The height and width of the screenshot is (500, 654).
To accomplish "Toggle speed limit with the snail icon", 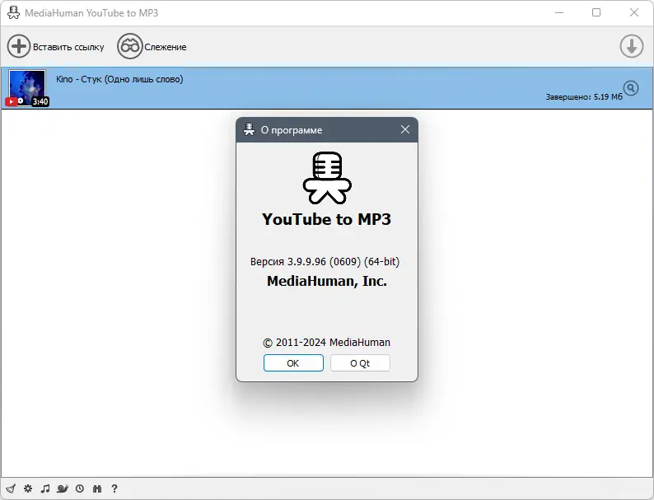I will click(63, 488).
